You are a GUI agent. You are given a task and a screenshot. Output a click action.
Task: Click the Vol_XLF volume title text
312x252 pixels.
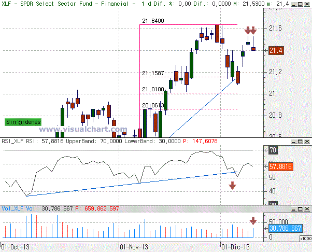coord(13,208)
